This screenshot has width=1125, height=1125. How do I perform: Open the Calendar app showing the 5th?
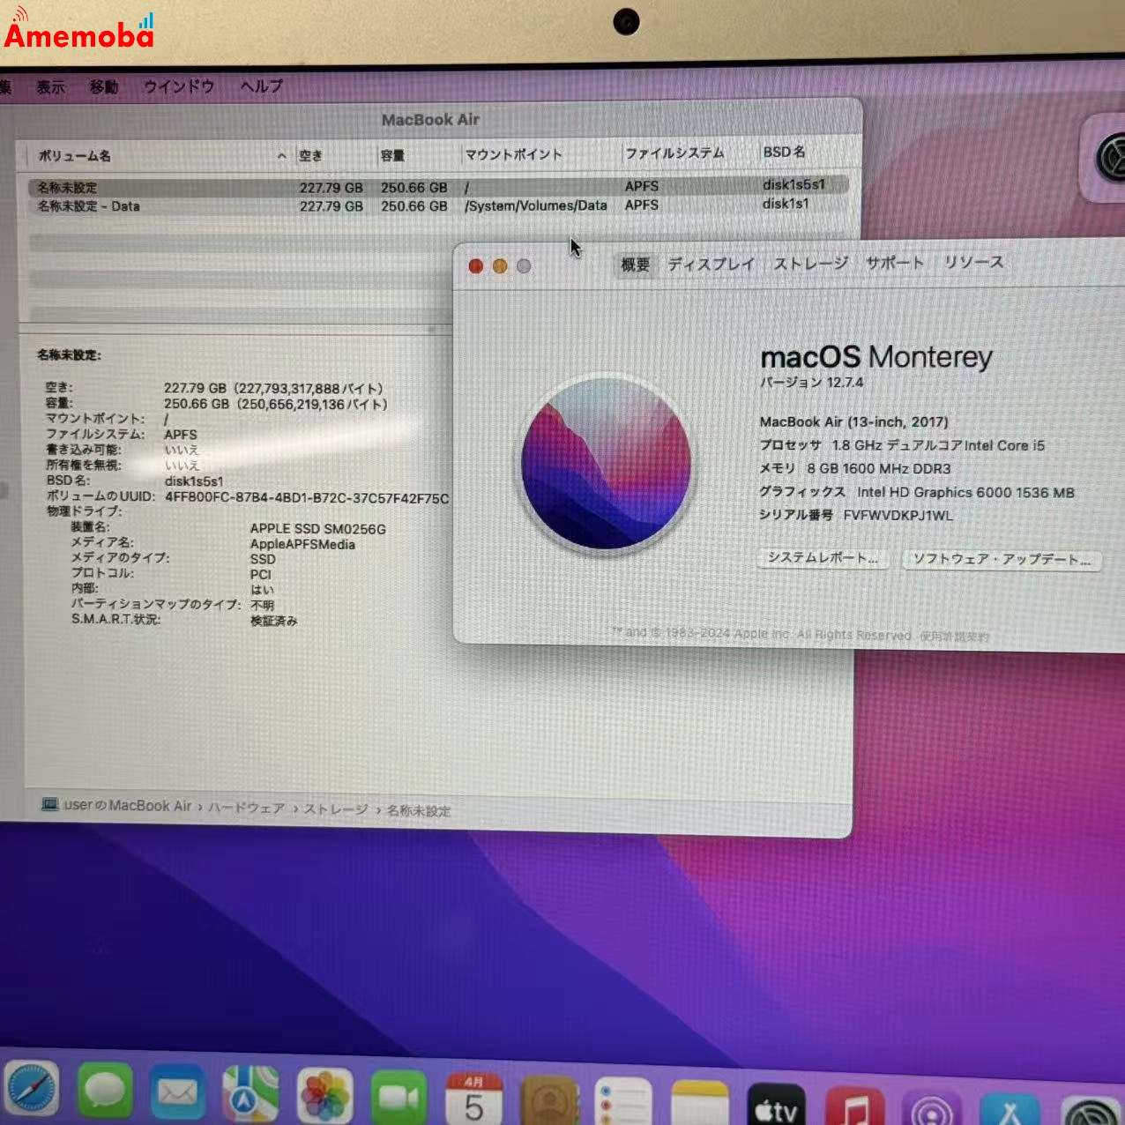[x=474, y=1099]
